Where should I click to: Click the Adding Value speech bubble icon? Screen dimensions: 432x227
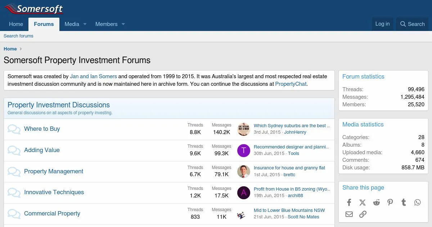coord(14,150)
